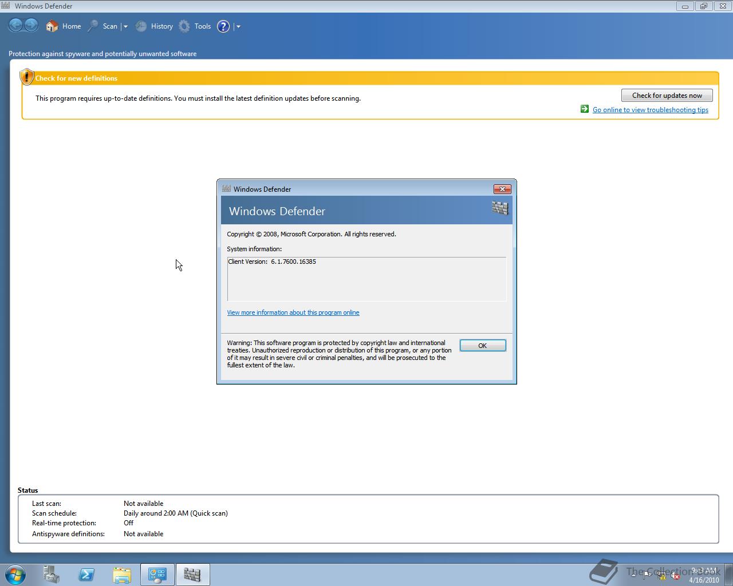Click the castle wall logo in About dialog

pos(500,208)
